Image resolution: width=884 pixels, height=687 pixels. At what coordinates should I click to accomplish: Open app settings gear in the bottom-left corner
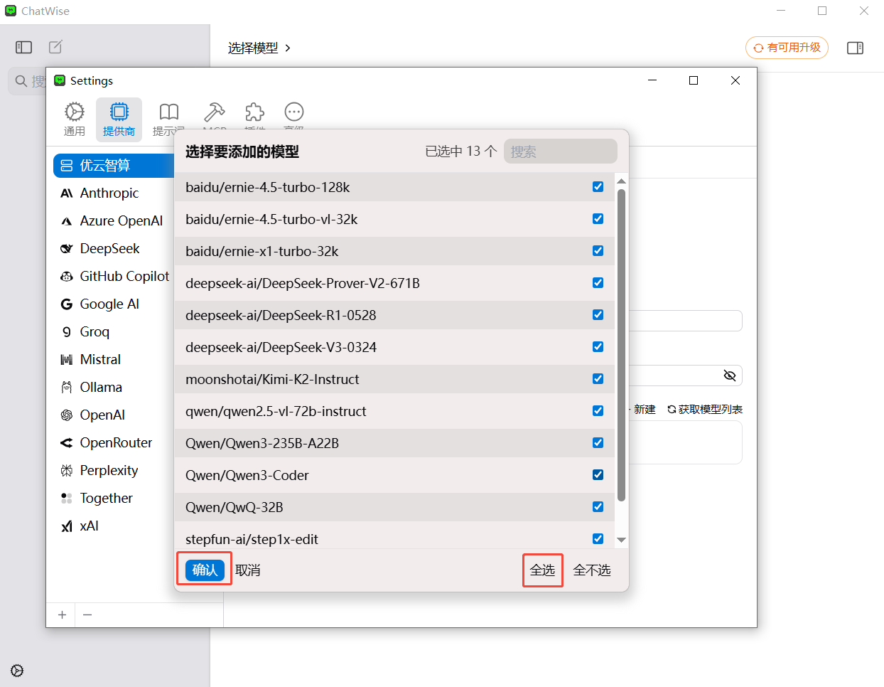point(17,671)
